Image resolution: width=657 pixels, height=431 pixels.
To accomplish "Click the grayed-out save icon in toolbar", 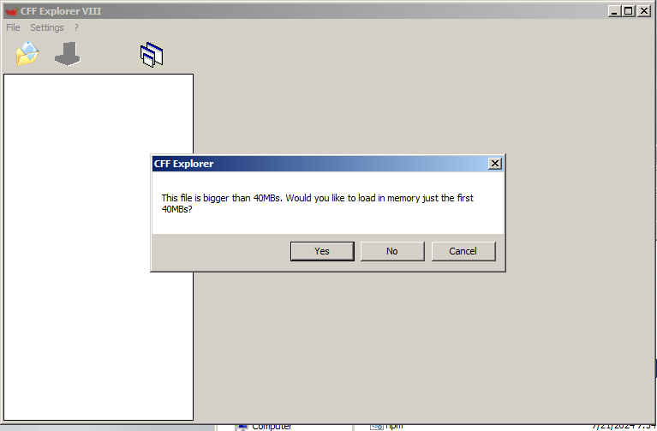I will point(68,54).
